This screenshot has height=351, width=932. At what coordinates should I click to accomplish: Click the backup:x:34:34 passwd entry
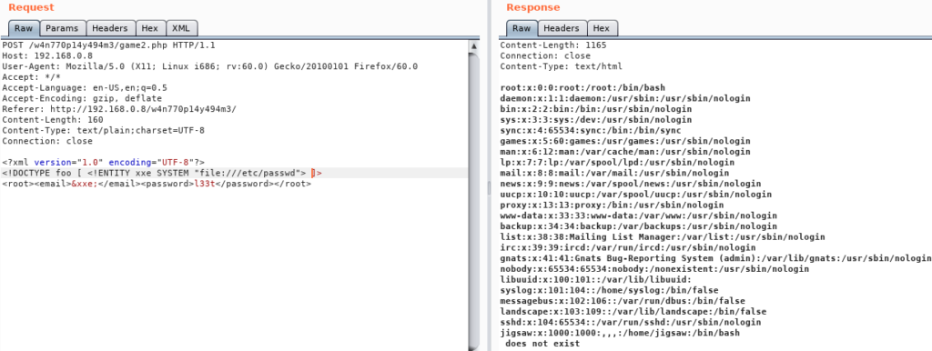coord(638,226)
